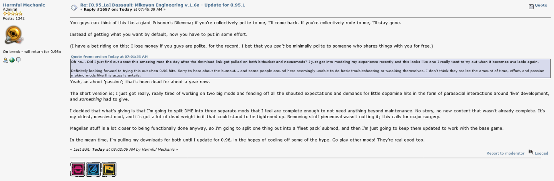Screen dimensions: 554x181
Task: Click the Admiral star rank images
Action: coord(13,13)
